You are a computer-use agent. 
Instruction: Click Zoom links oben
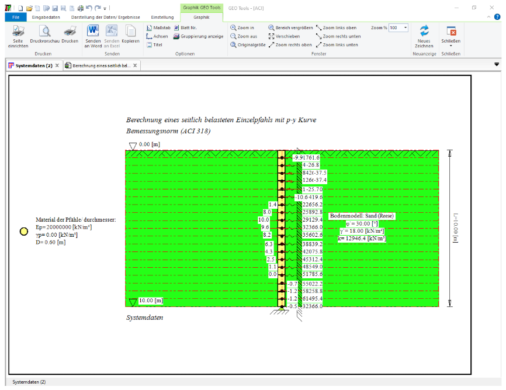(336, 27)
